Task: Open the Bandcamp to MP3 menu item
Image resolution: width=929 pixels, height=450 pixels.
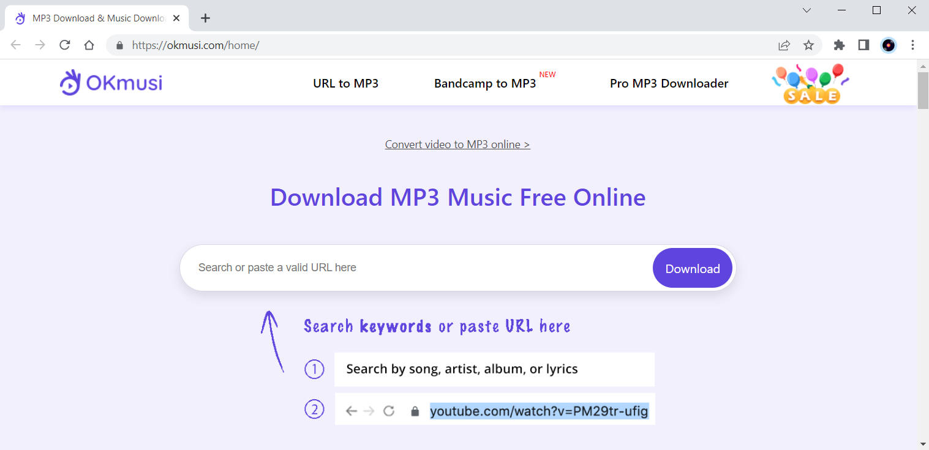Action: pos(485,83)
